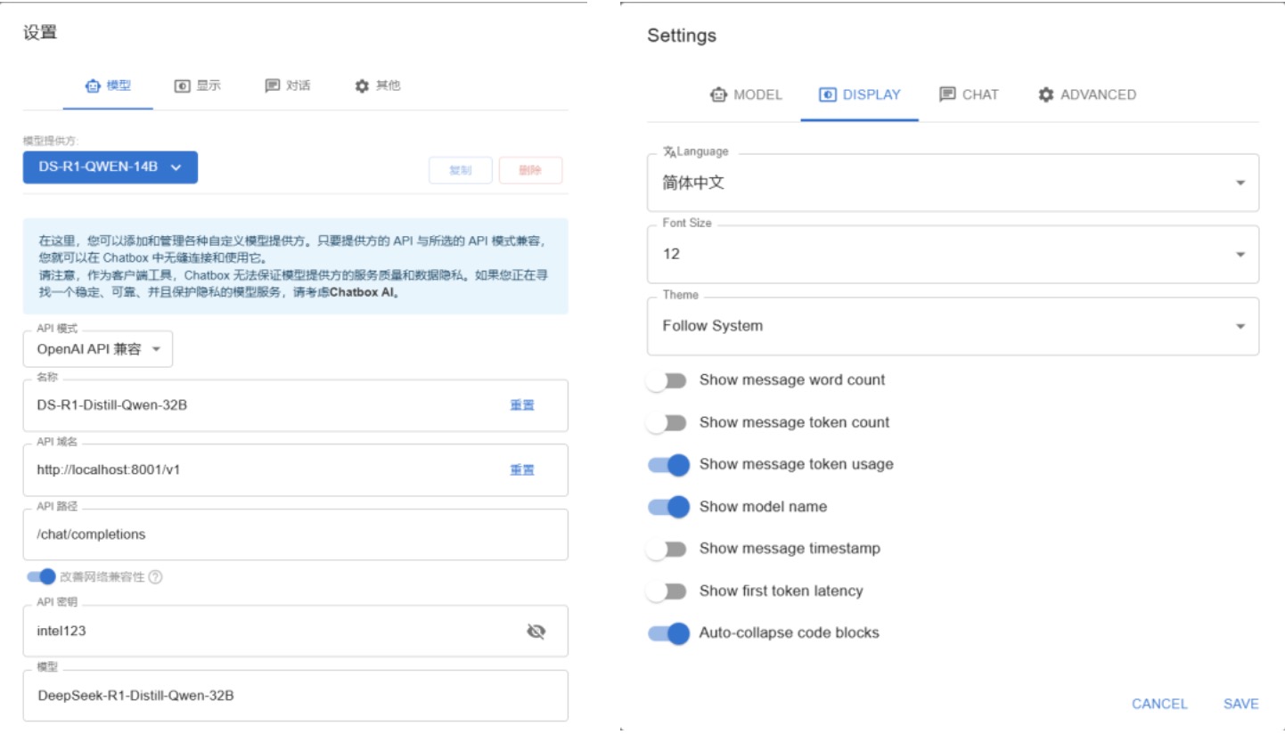The width and height of the screenshot is (1285, 734).
Task: Click 重置 next to the 名称 field
Action: 522,405
